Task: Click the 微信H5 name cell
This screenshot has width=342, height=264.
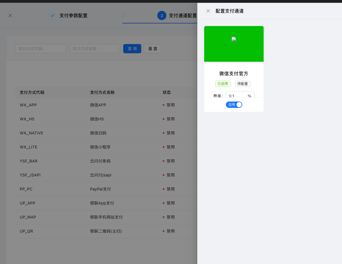Action: click(x=97, y=119)
